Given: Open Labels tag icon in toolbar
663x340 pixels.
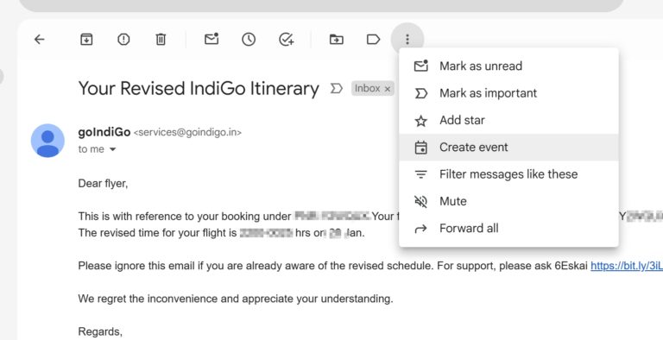Looking at the screenshot, I should click(373, 40).
